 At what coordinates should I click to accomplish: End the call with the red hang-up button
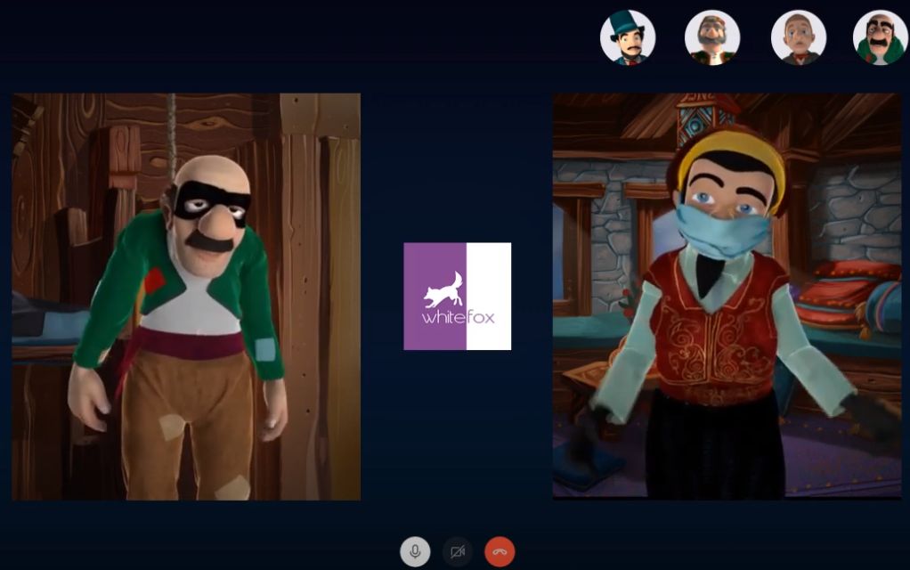[500, 551]
